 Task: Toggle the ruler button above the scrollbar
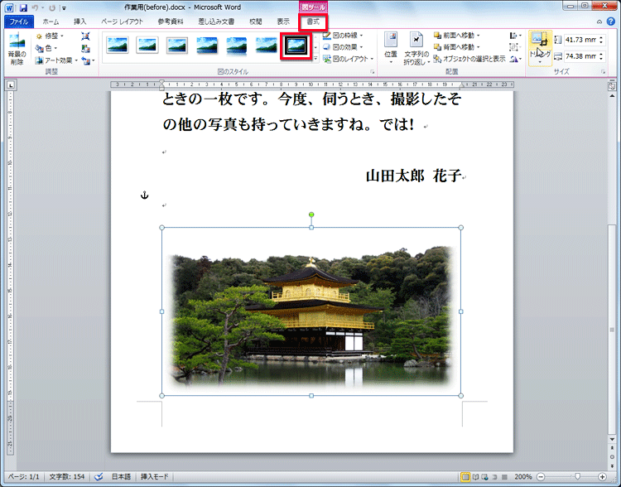click(x=612, y=85)
